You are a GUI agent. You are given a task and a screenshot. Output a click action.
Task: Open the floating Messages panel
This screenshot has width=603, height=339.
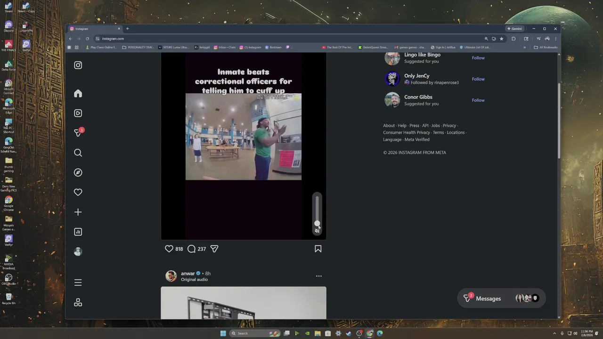tap(501, 299)
